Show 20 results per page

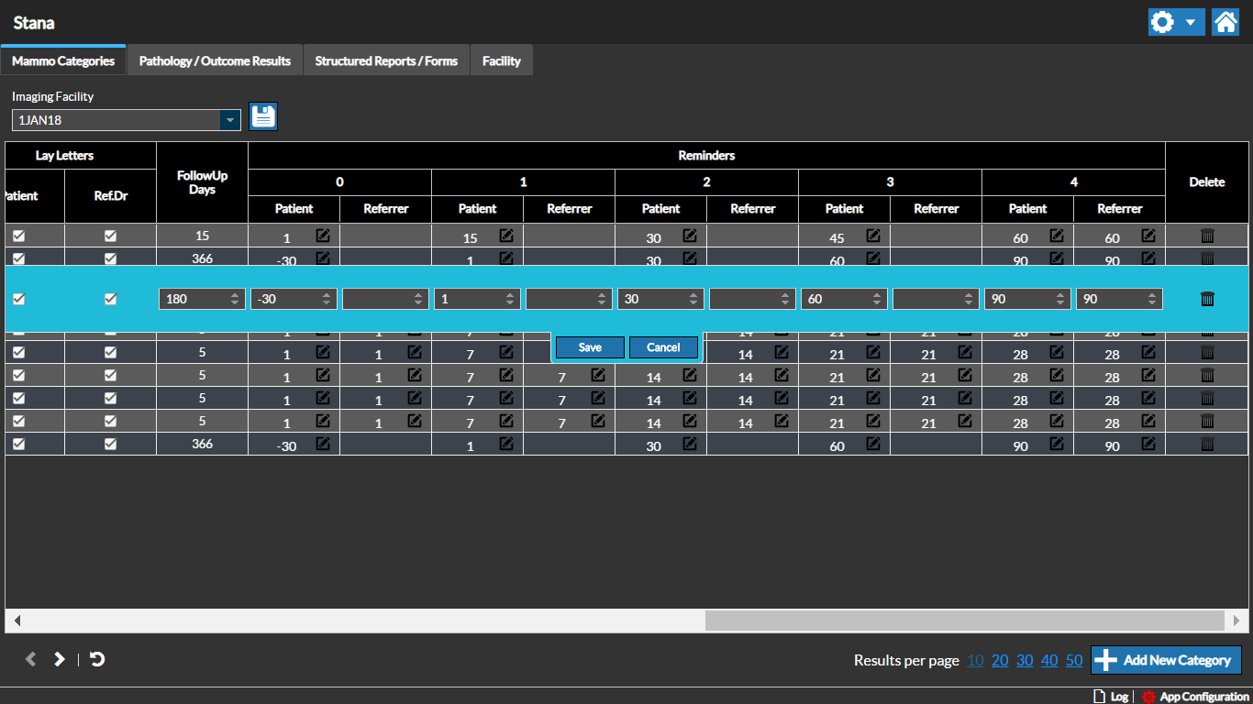(x=1000, y=660)
